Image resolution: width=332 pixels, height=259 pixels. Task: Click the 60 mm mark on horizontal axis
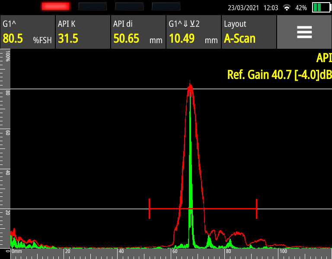click(175, 251)
